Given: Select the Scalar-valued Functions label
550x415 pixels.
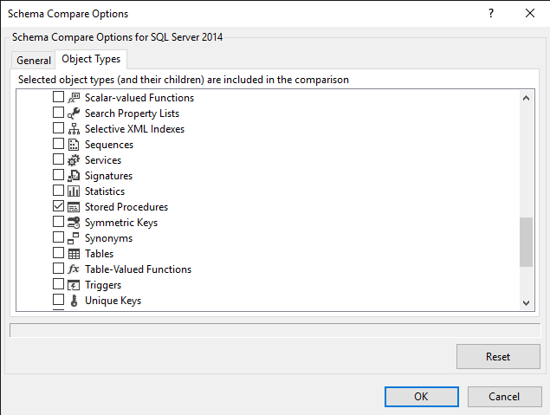Looking at the screenshot, I should 139,98.
